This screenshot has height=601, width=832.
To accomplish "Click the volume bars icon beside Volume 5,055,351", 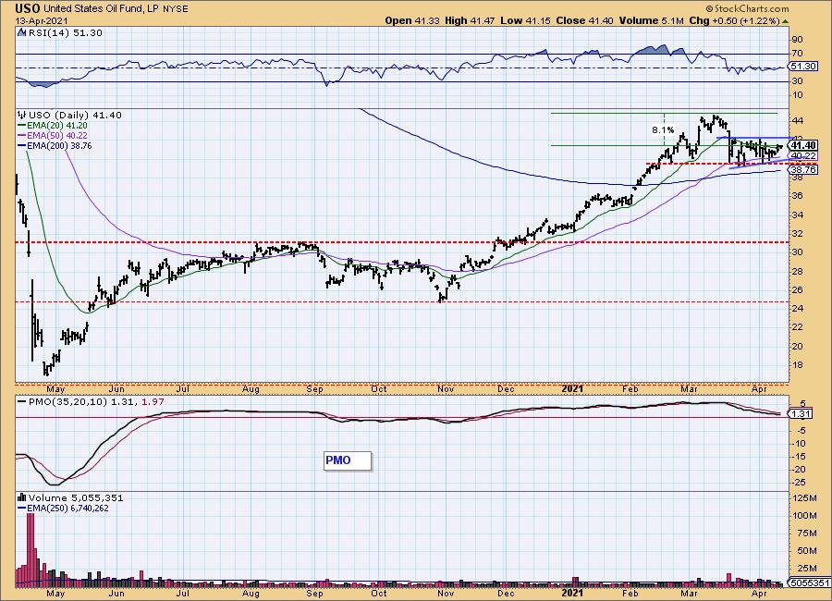I will (22, 497).
